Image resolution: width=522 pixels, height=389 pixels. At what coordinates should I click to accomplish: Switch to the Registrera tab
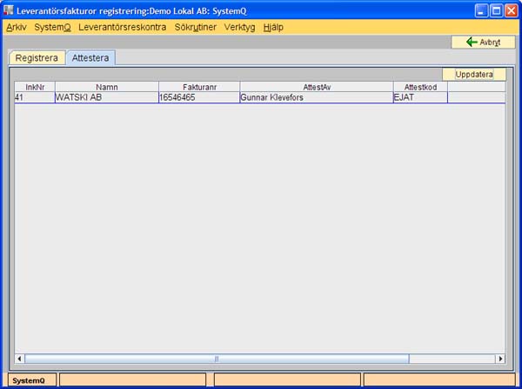37,58
